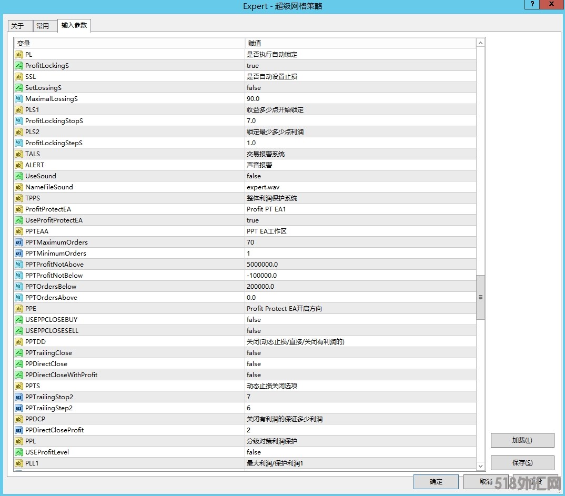Click the boolean icon next to SetLossingS
The width and height of the screenshot is (565, 496).
tap(19, 88)
